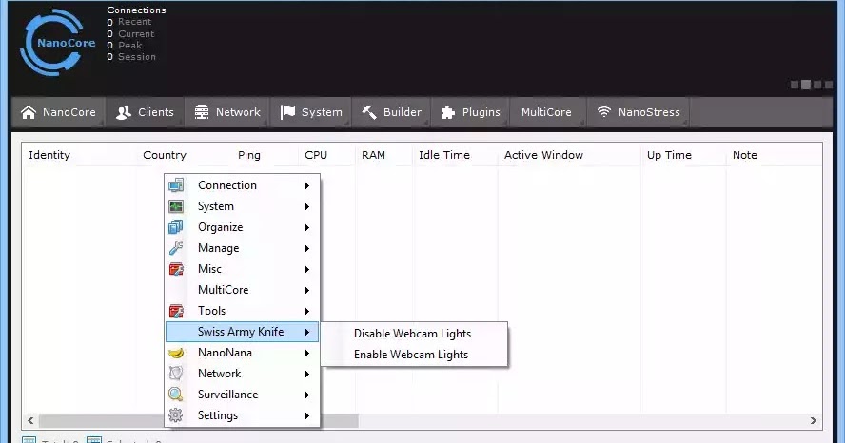
Task: Click the users icon on the Clients tab
Action: pos(124,112)
